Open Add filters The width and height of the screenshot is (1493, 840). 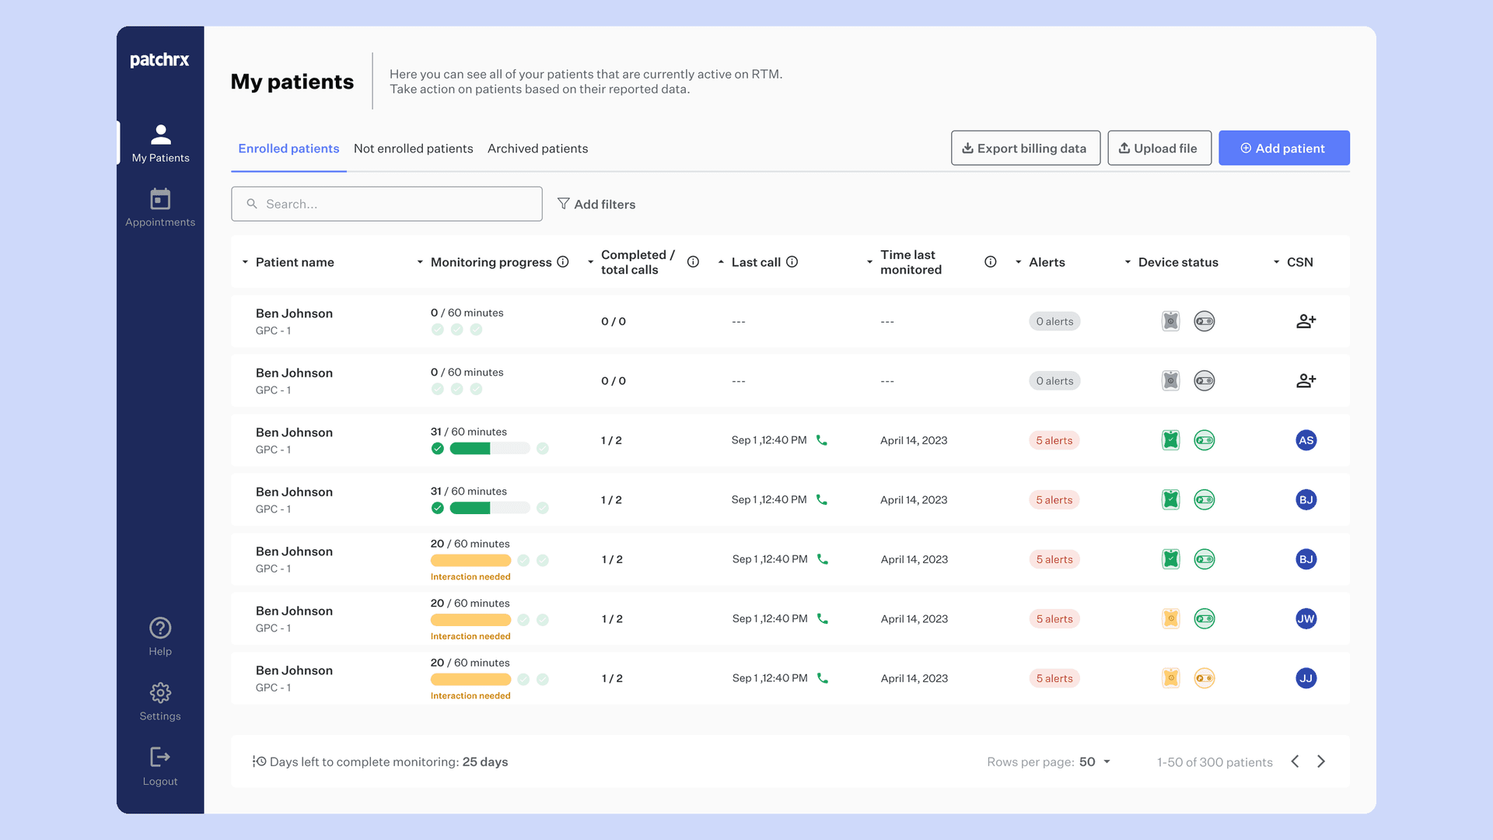click(x=596, y=204)
